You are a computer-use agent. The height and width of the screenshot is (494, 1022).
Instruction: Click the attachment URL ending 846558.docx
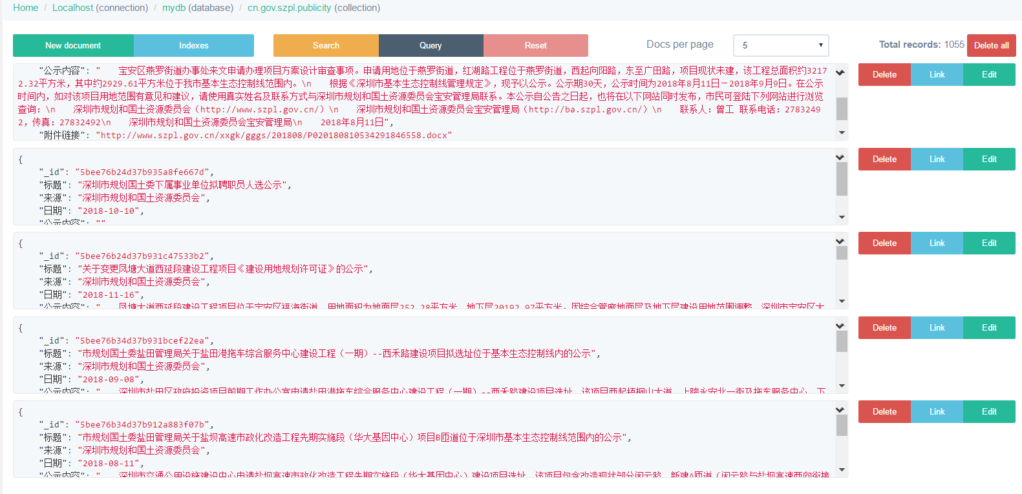click(x=274, y=135)
